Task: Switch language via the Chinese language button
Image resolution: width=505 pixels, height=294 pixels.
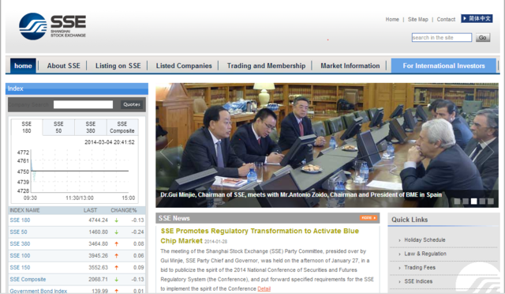Action: tap(477, 19)
